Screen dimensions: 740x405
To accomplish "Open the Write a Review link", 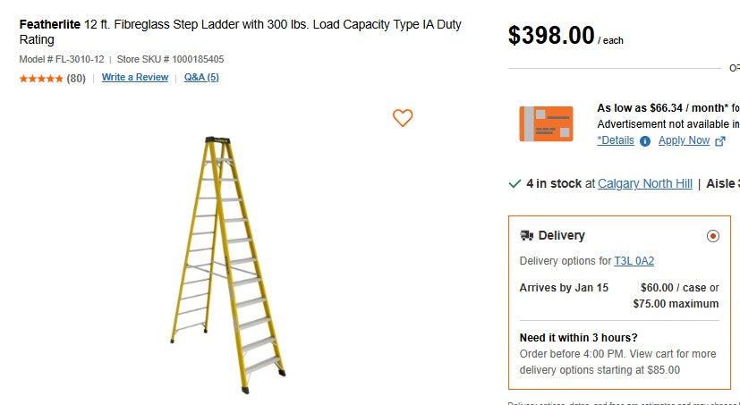I will 135,78.
